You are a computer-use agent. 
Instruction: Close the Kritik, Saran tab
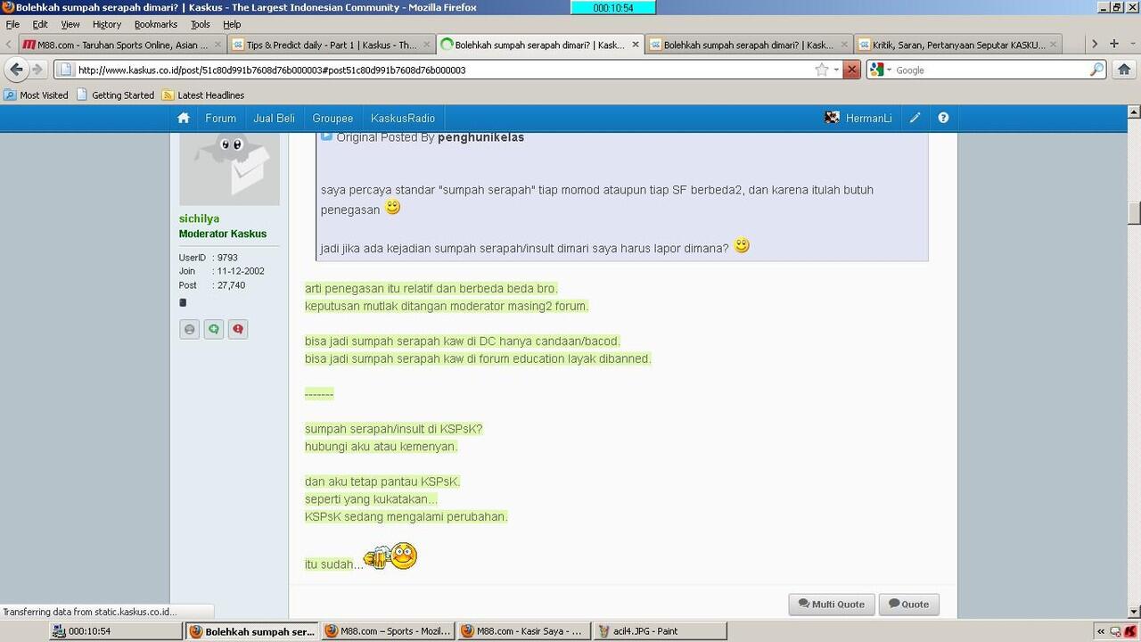point(1054,45)
